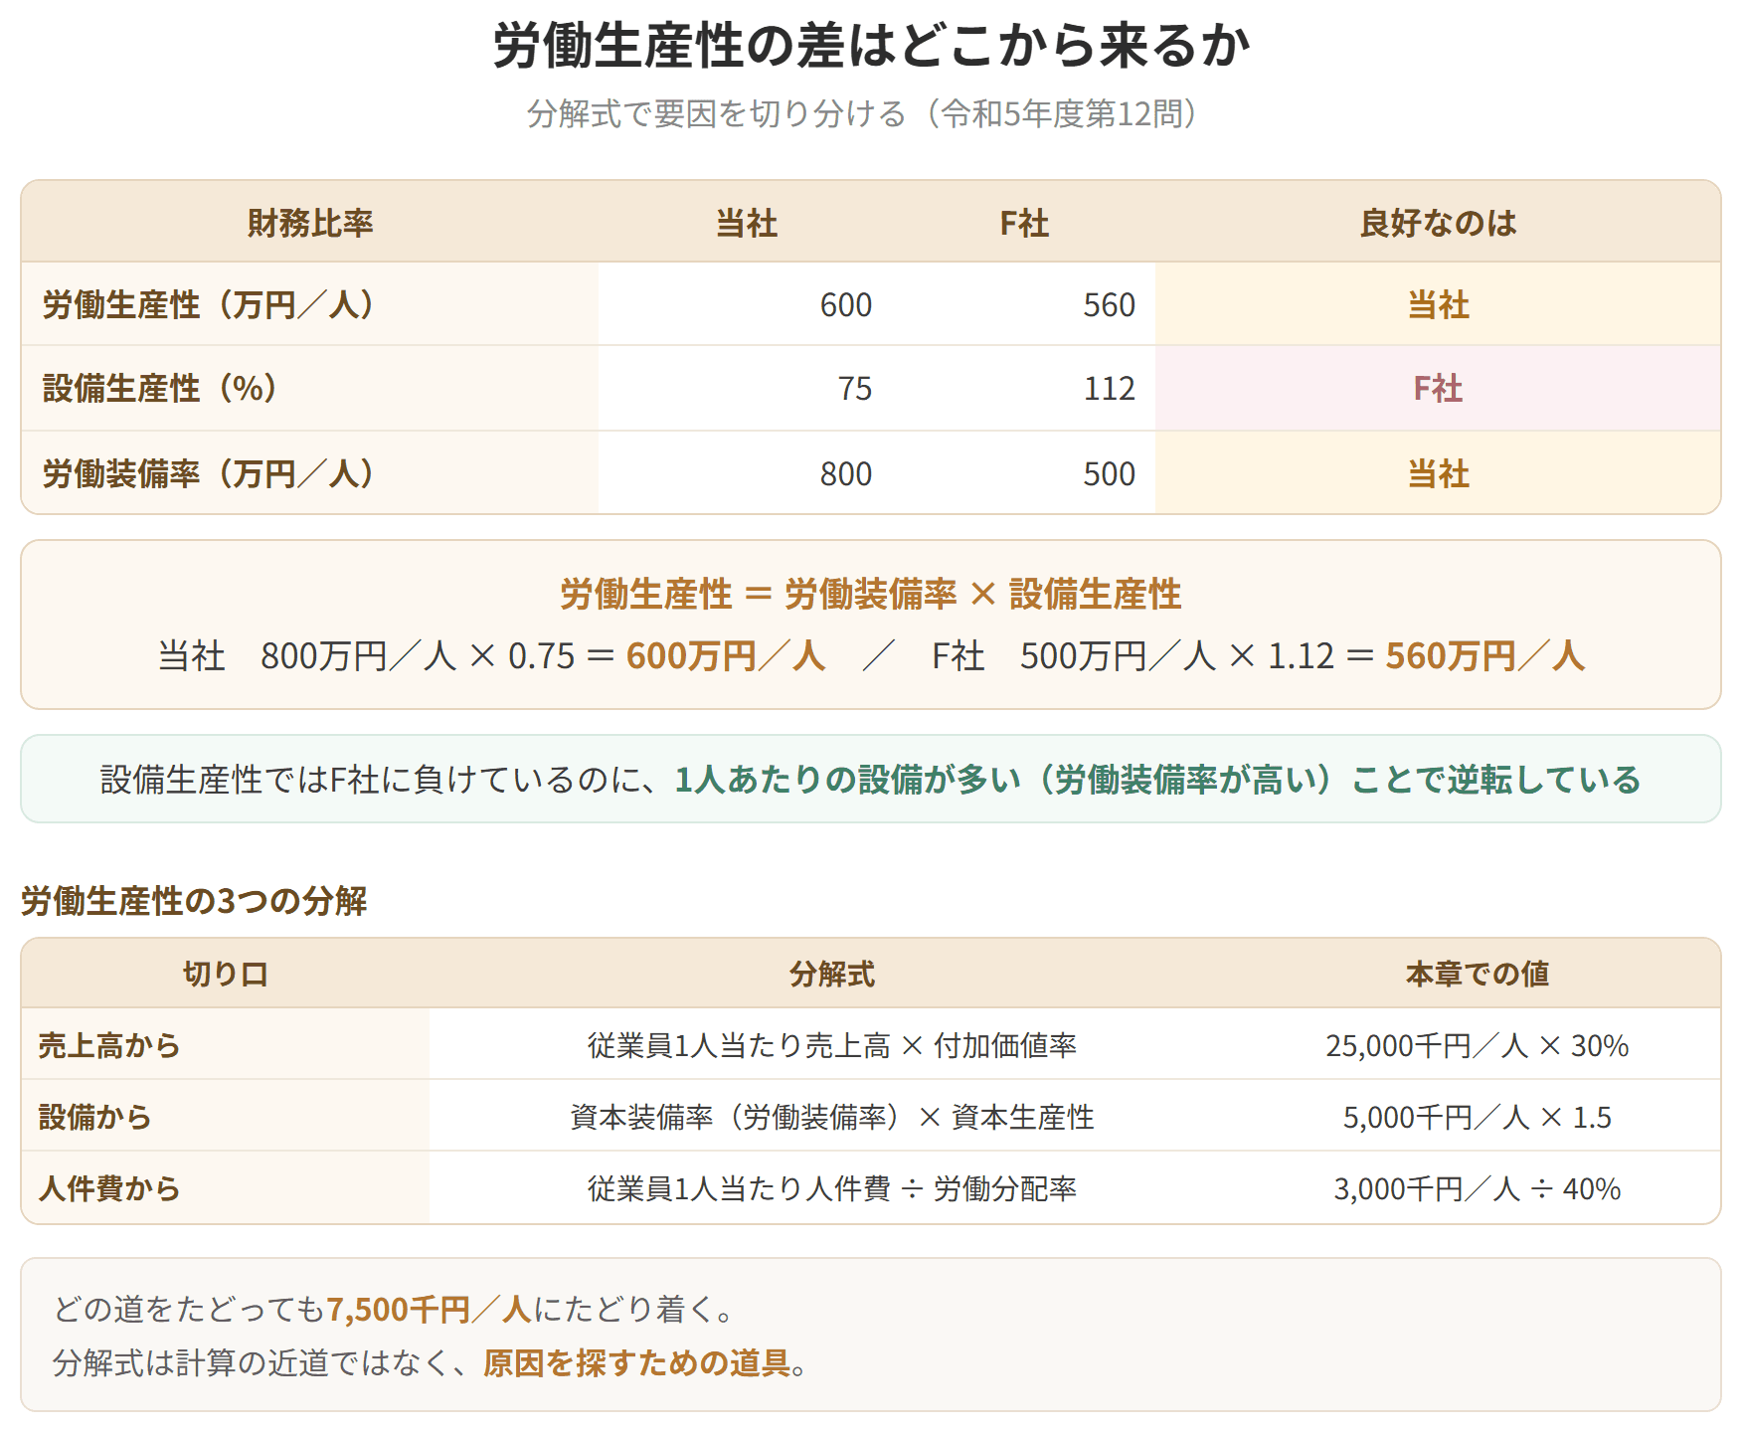The image size is (1742, 1432).
Task: Pick the value 112 for 設備生産性
Action: tap(1110, 388)
